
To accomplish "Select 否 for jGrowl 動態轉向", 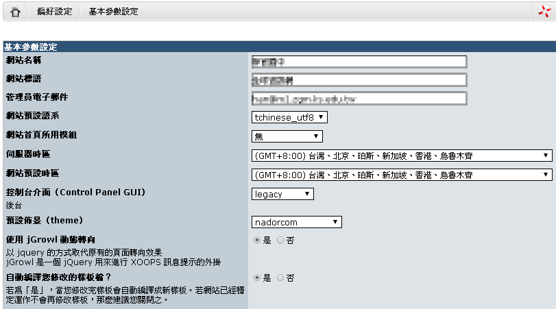I will [280, 240].
